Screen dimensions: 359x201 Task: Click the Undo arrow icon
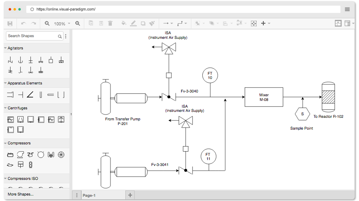[23, 24]
